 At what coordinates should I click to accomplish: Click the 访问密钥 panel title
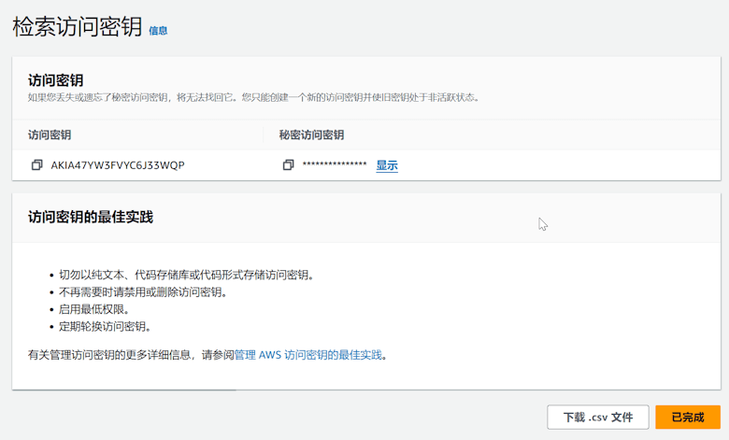pyautogui.click(x=56, y=79)
